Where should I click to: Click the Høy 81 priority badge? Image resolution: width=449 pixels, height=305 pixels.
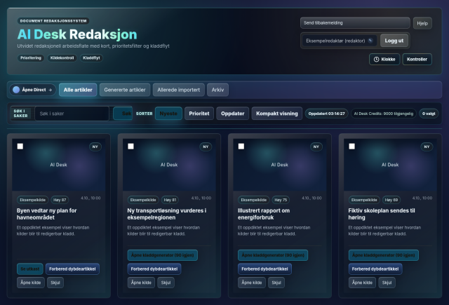pos(170,200)
